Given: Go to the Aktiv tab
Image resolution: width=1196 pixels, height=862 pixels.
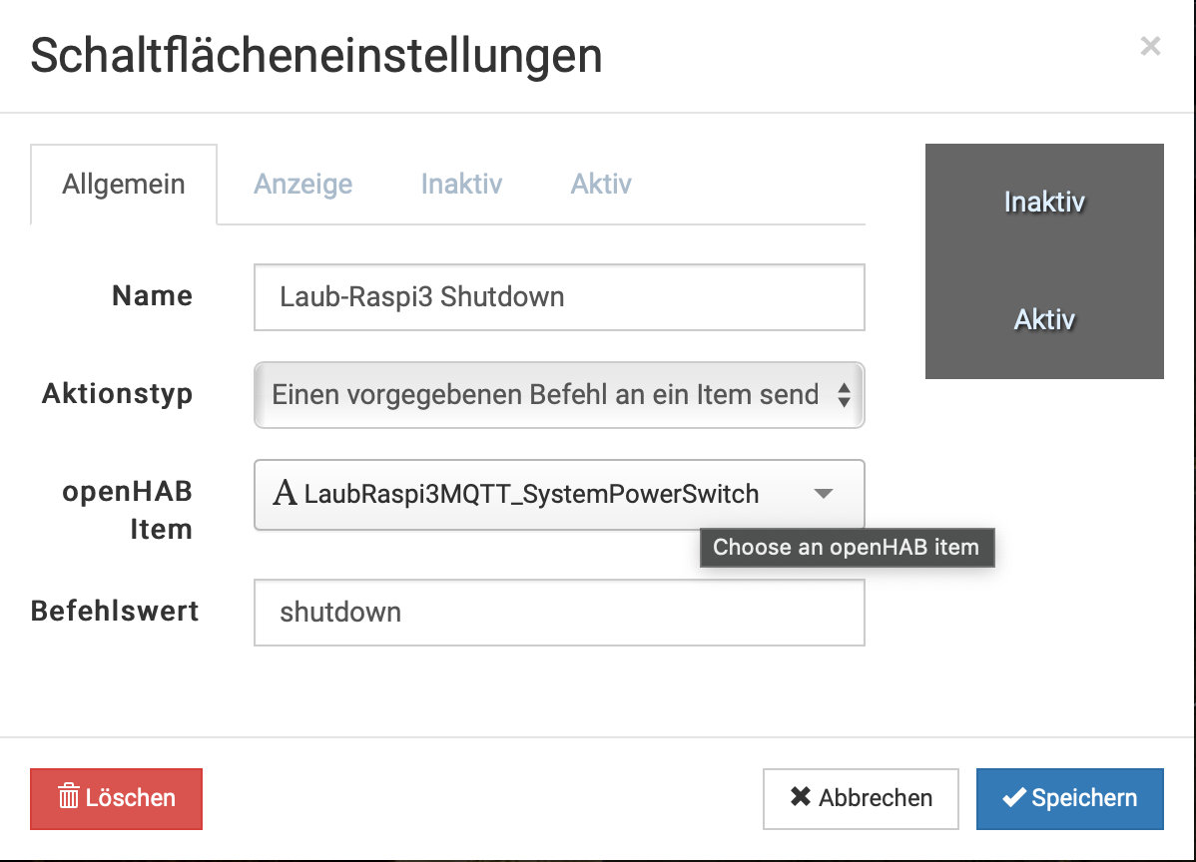Looking at the screenshot, I should click(x=601, y=185).
